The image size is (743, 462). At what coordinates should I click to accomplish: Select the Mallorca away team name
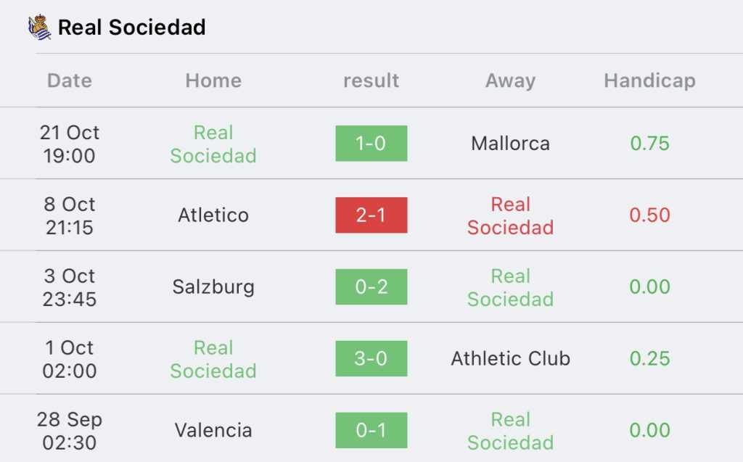click(x=510, y=143)
